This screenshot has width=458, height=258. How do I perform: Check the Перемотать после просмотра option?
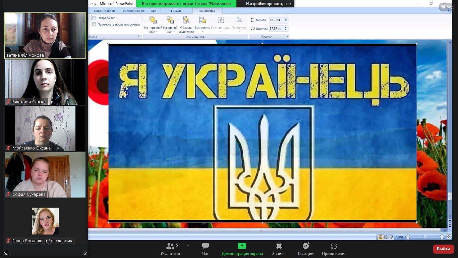pos(94,24)
